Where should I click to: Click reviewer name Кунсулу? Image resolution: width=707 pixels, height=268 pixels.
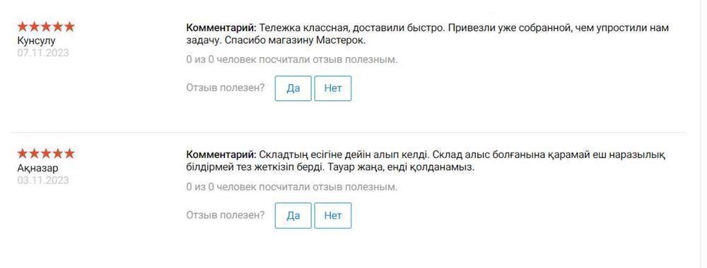(x=37, y=40)
